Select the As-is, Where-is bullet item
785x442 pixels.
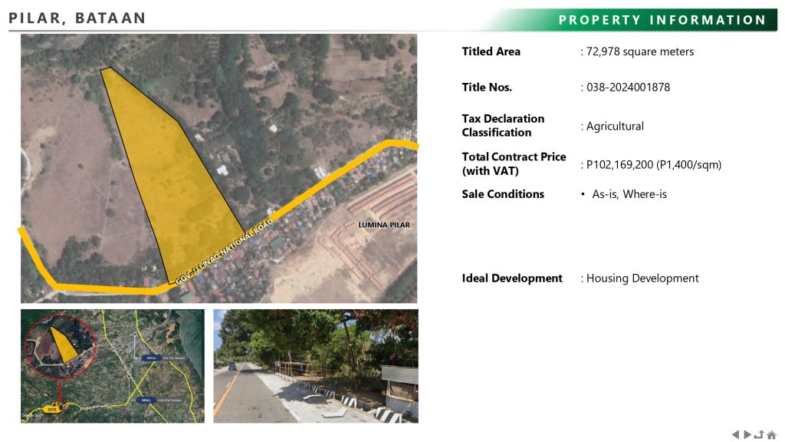point(629,194)
